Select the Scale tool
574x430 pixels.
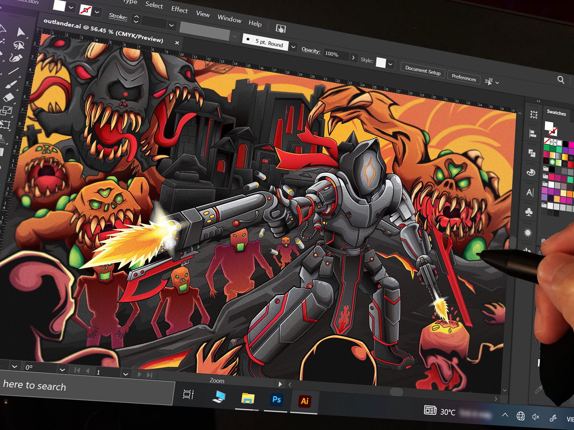click(6, 111)
